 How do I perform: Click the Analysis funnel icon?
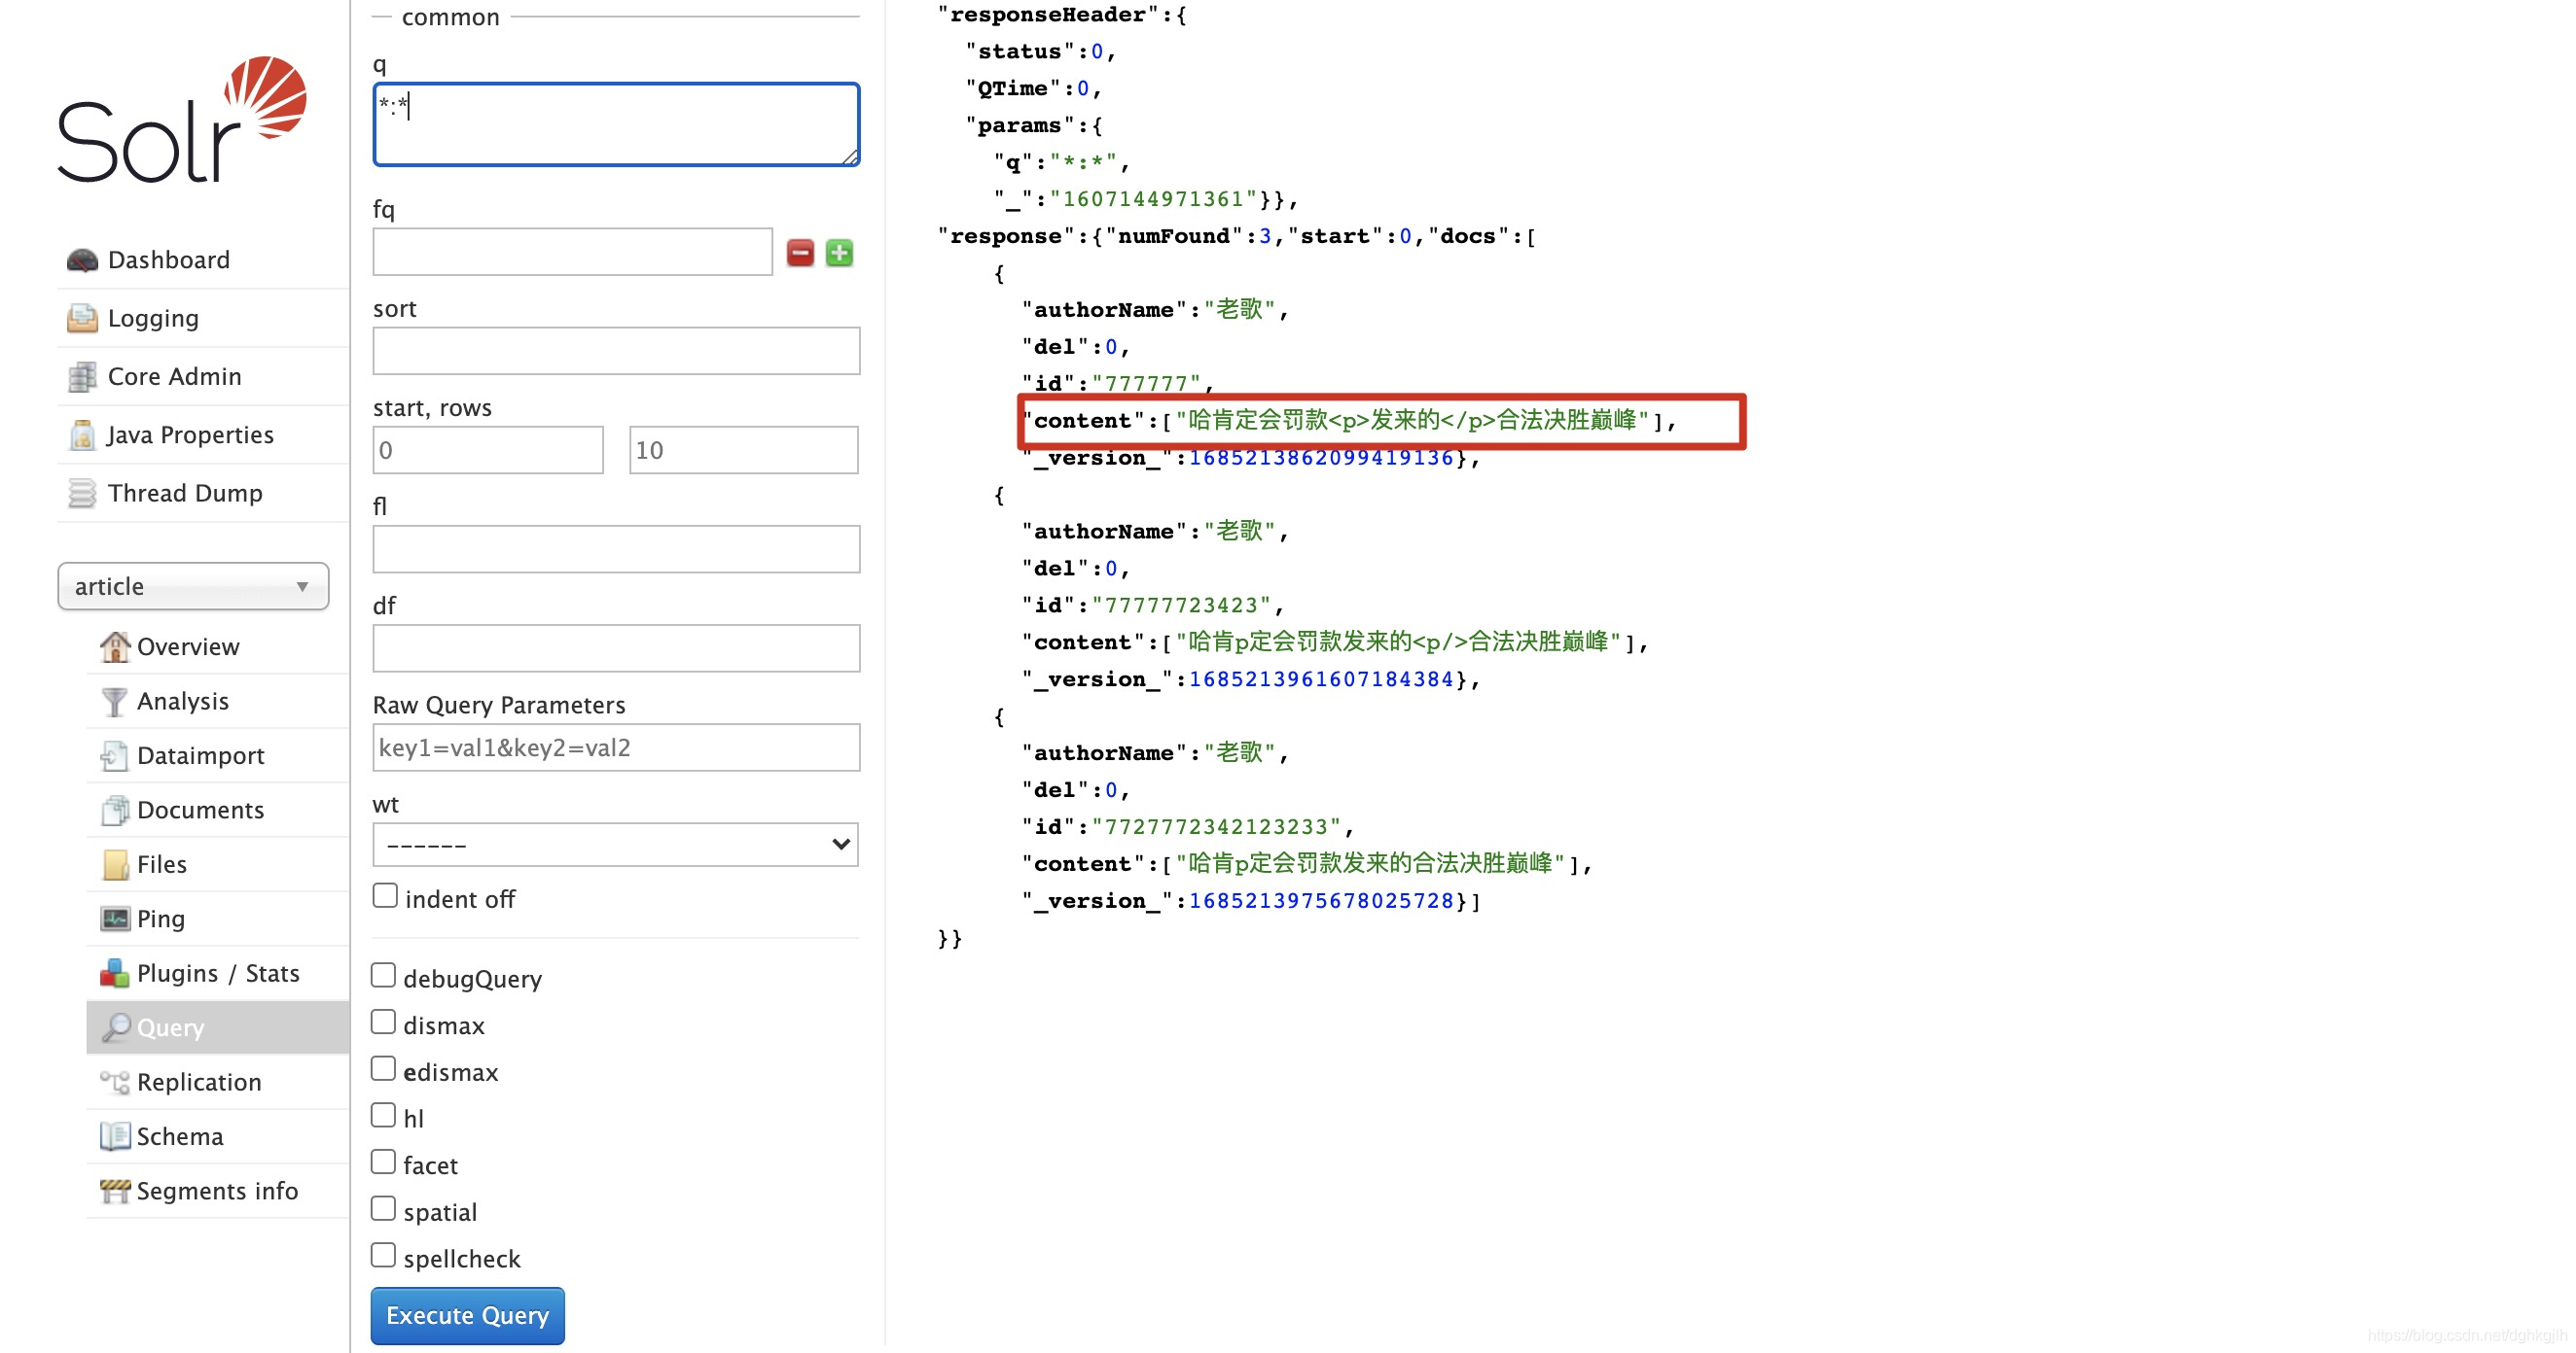[115, 702]
